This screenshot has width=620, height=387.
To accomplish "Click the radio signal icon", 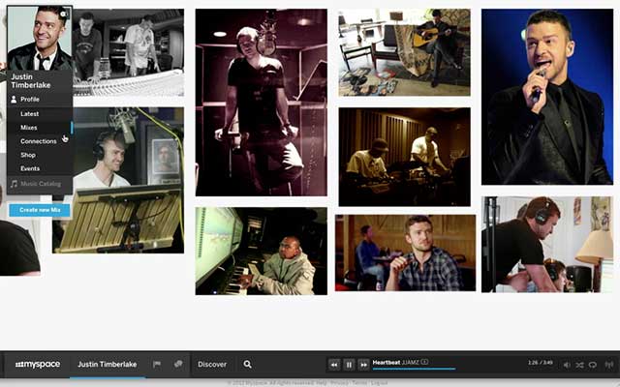I will coord(609,365).
